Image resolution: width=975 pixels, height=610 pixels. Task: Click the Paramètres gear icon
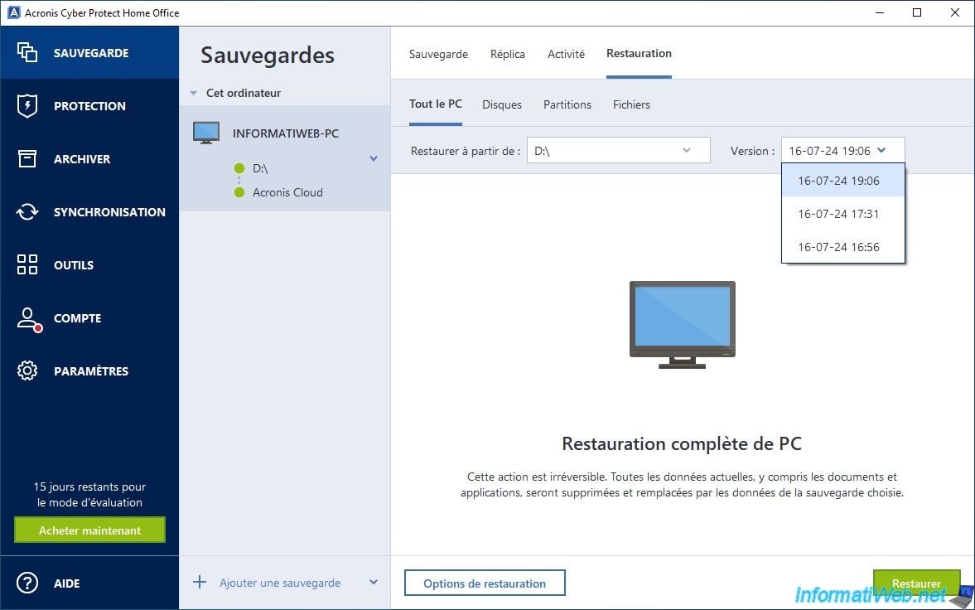click(x=27, y=371)
